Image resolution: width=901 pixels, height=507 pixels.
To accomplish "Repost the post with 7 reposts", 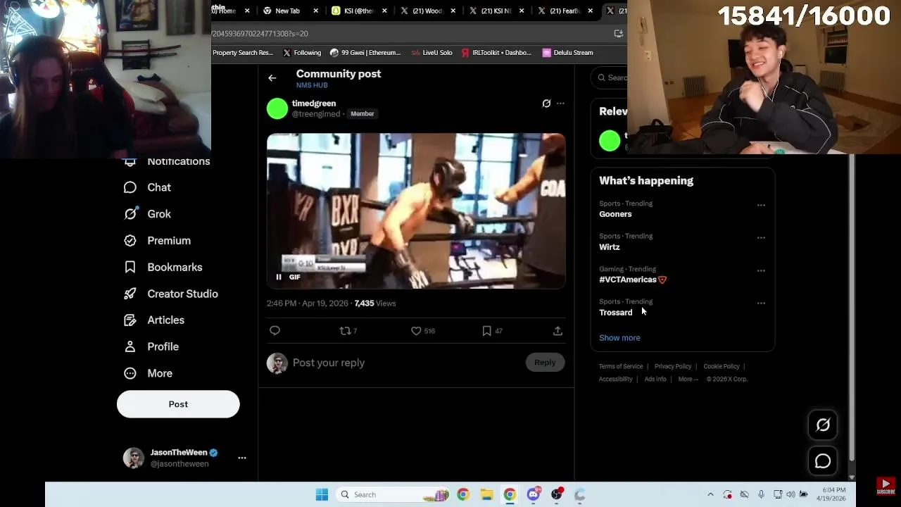I will pyautogui.click(x=348, y=331).
